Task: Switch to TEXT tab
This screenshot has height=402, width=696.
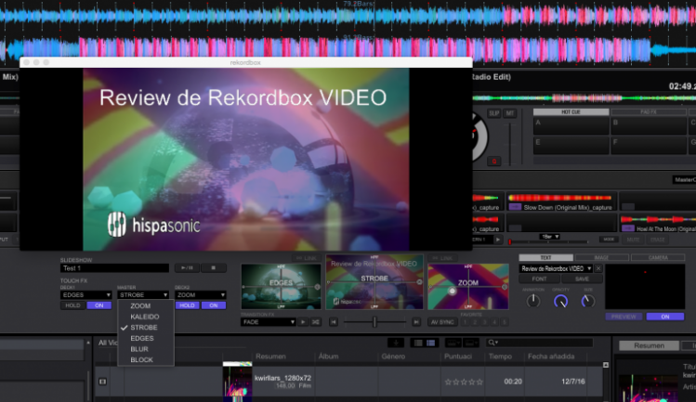Action: pos(546,257)
